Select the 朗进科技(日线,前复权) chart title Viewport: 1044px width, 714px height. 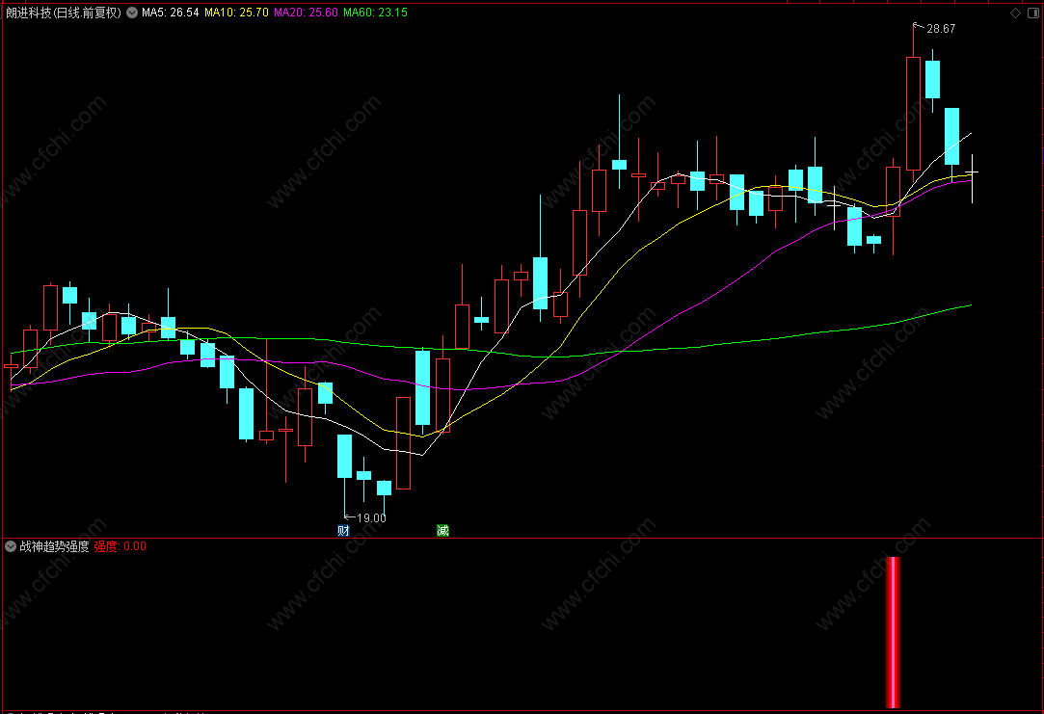[64, 13]
